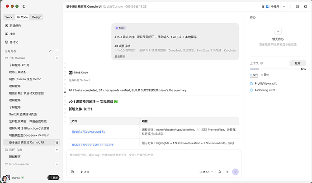Click the TRAE Code agent icon

71,72
